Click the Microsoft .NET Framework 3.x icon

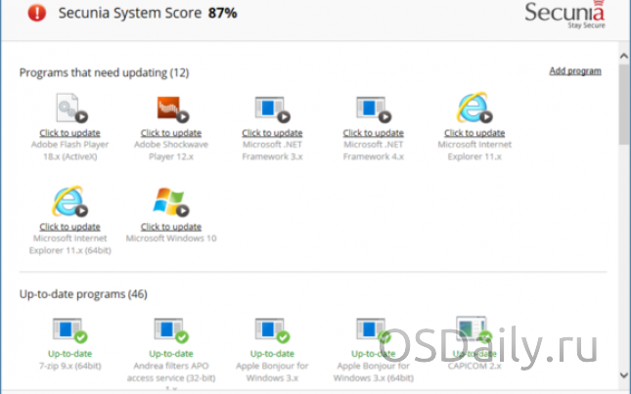pos(271,109)
